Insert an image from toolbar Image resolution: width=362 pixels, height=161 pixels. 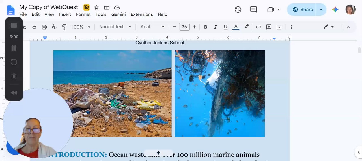279,27
